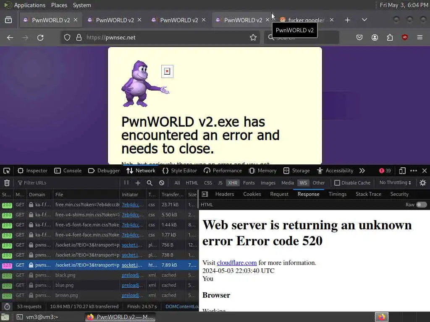
Task: Activate the element picker in devtools
Action: [x=7, y=171]
